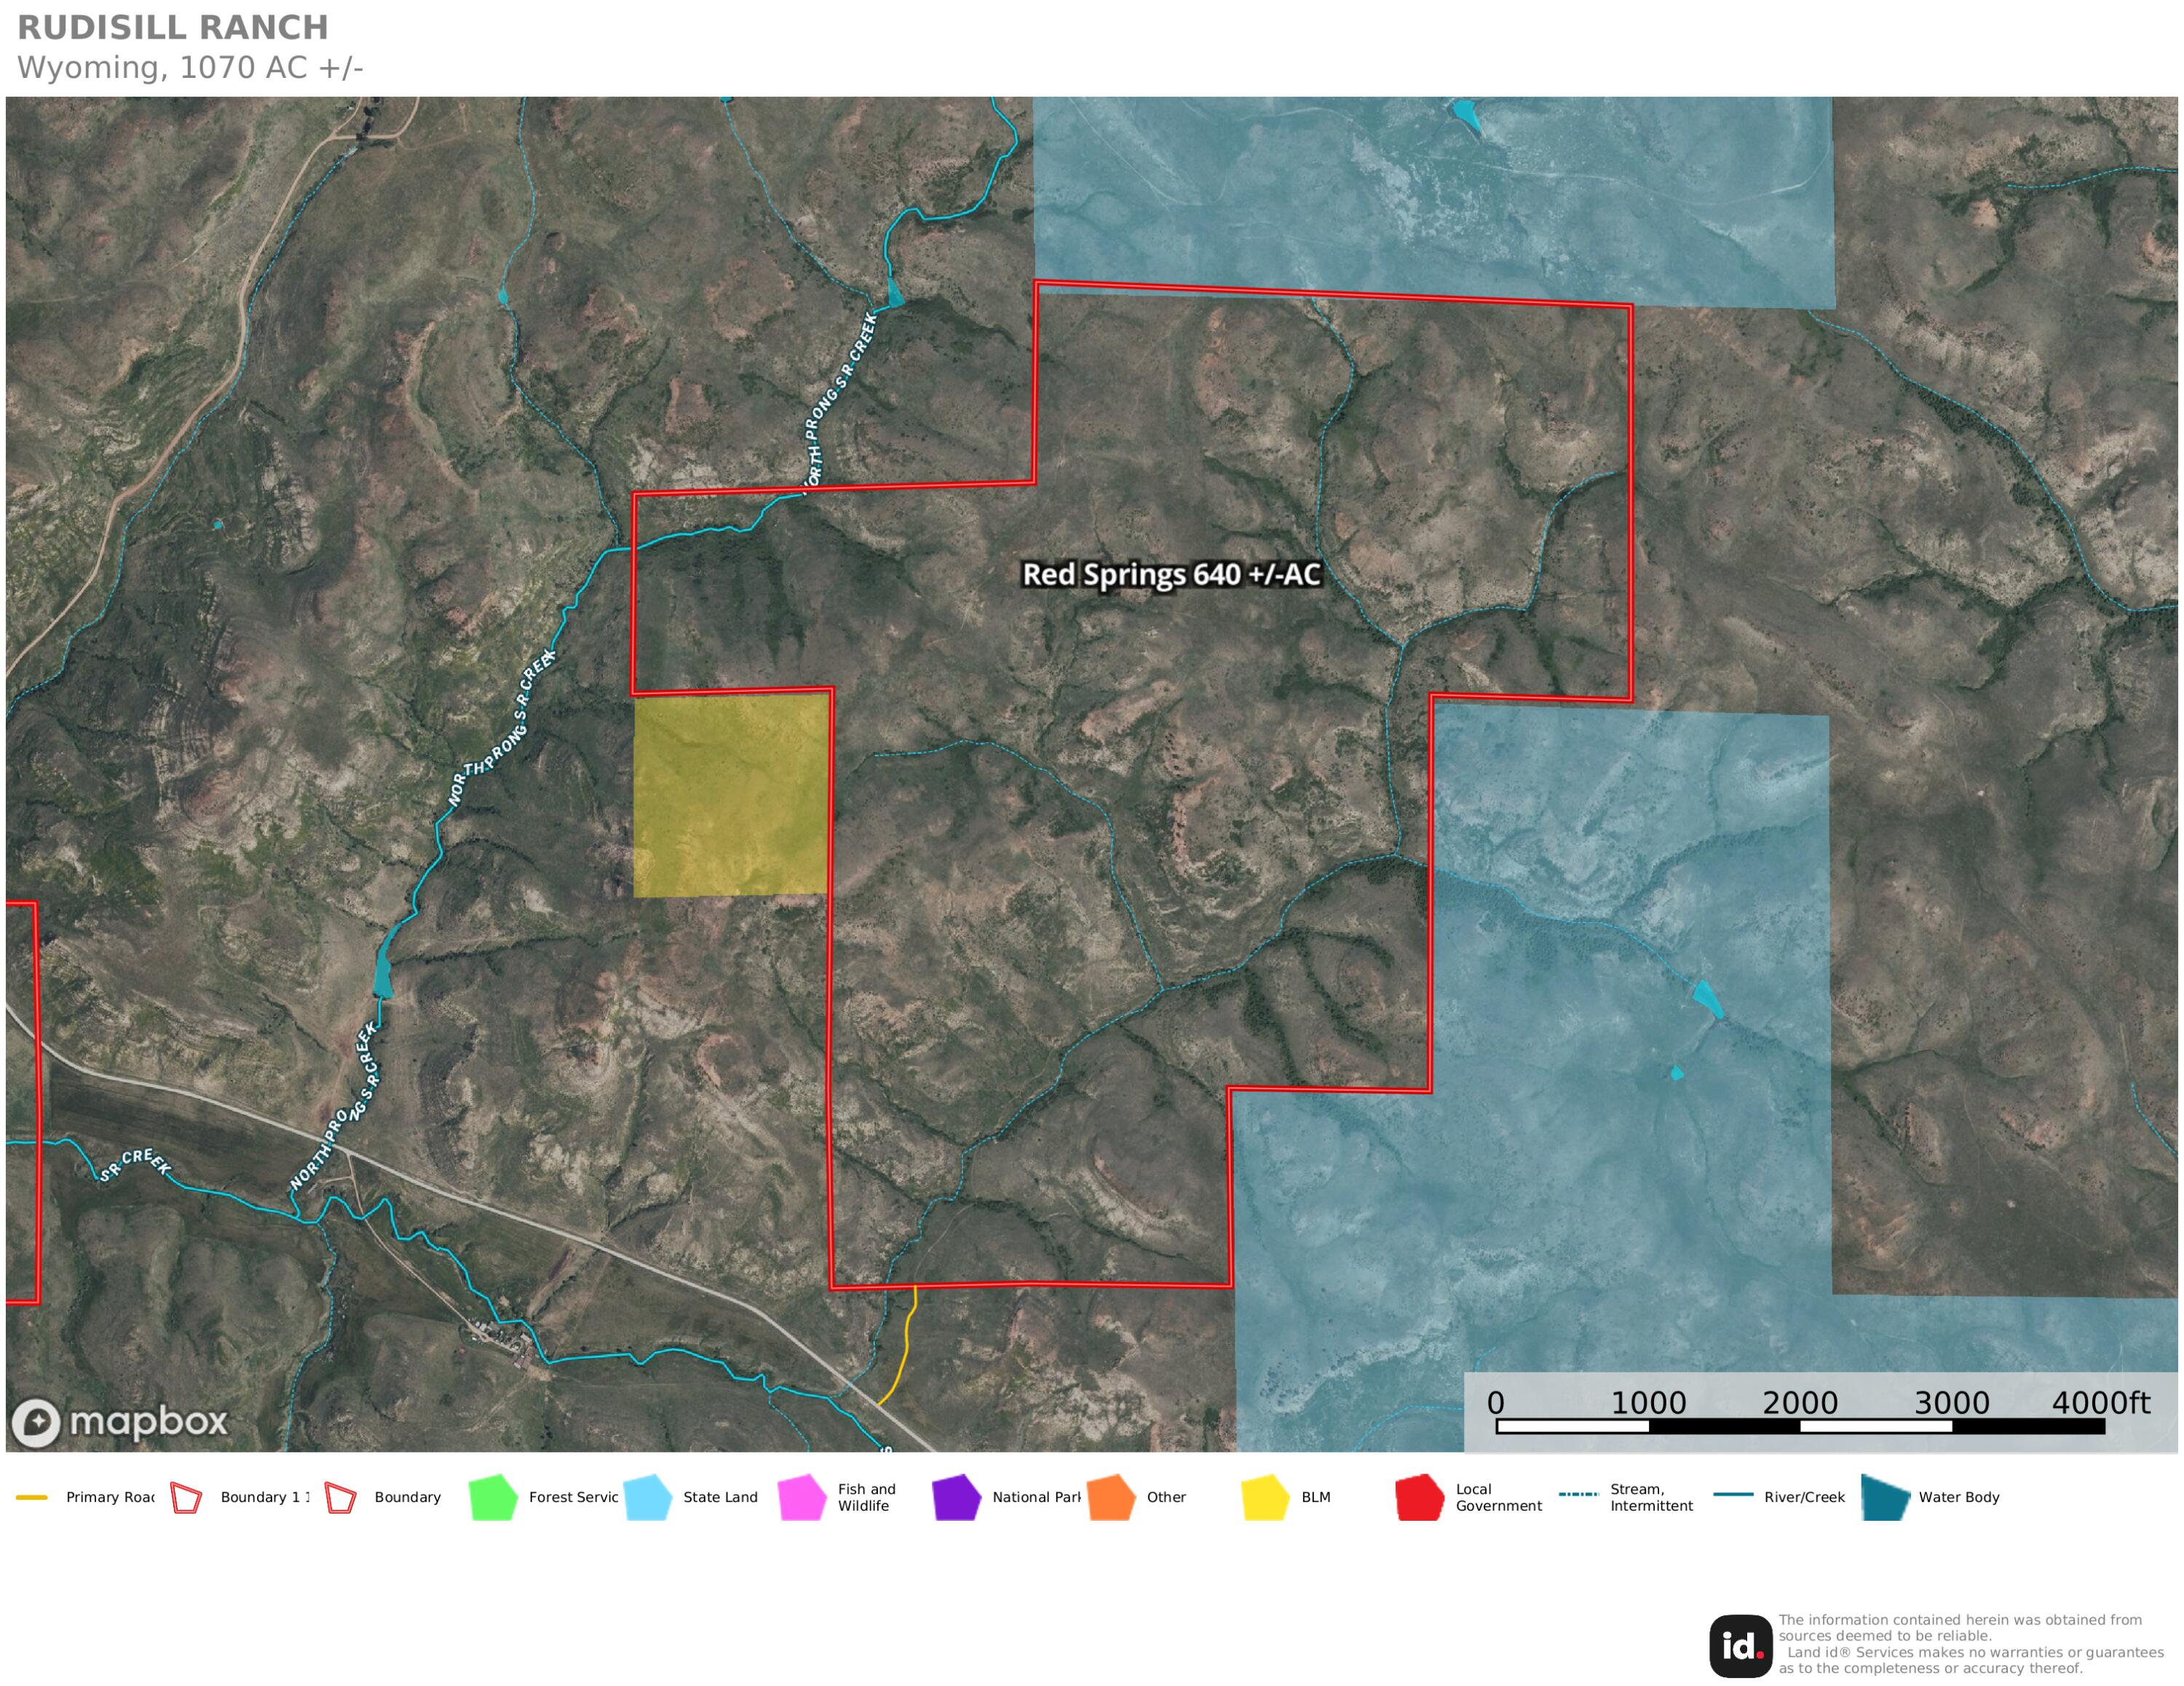Image resolution: width=2184 pixels, height=1686 pixels.
Task: Click the purple National Park legend swatch
Action: pos(956,1497)
